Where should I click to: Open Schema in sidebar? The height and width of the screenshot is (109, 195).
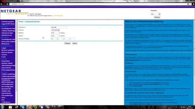point(4,54)
